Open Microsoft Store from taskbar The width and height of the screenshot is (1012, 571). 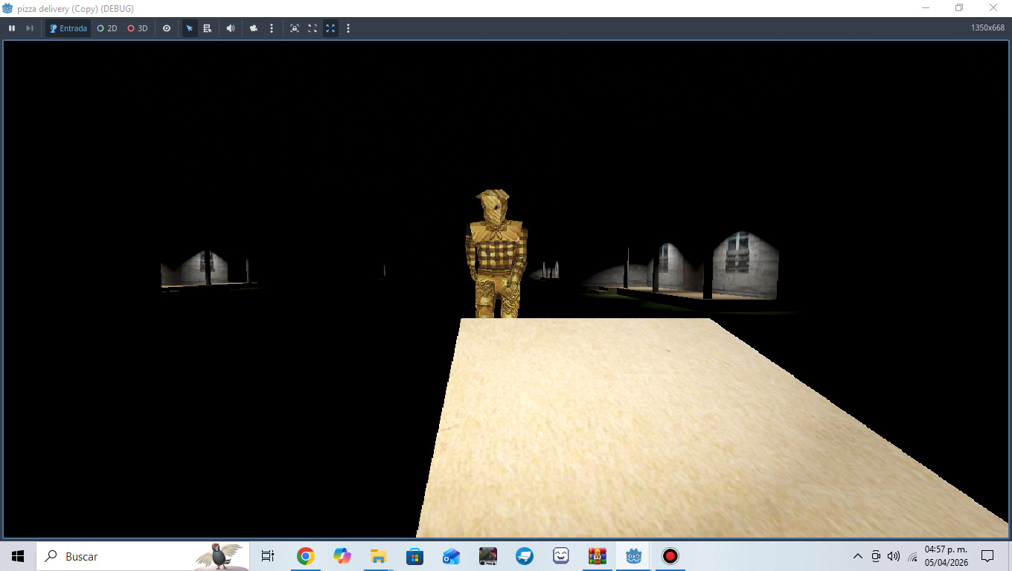tap(414, 556)
